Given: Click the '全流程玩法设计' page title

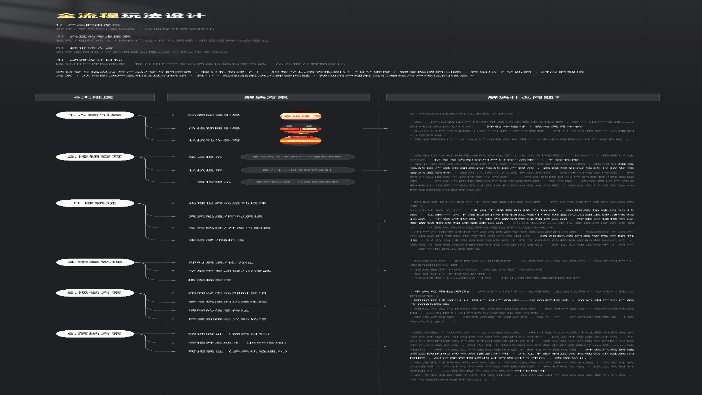Looking at the screenshot, I should click(x=131, y=15).
